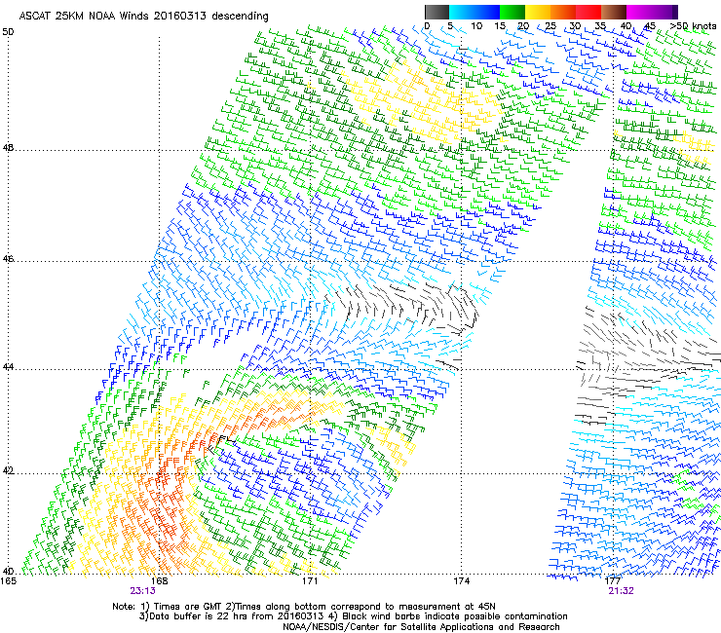Select latitude label '44' on left axis
The width and height of the screenshot is (721, 633).
coord(8,367)
